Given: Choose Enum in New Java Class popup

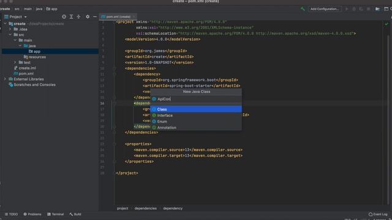Looking at the screenshot, I should point(196,122).
